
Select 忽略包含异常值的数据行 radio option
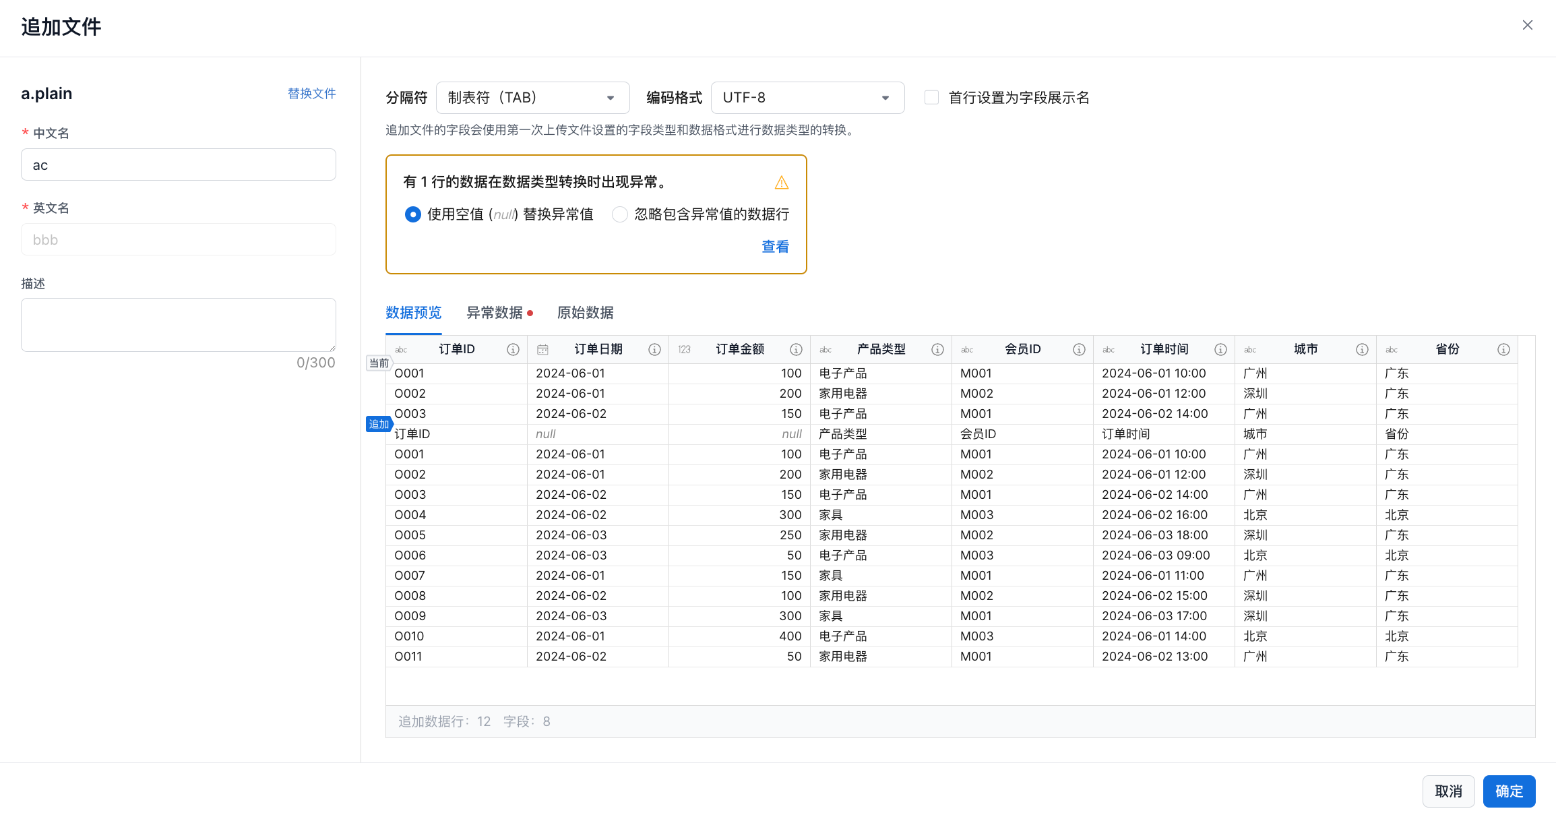(x=619, y=214)
